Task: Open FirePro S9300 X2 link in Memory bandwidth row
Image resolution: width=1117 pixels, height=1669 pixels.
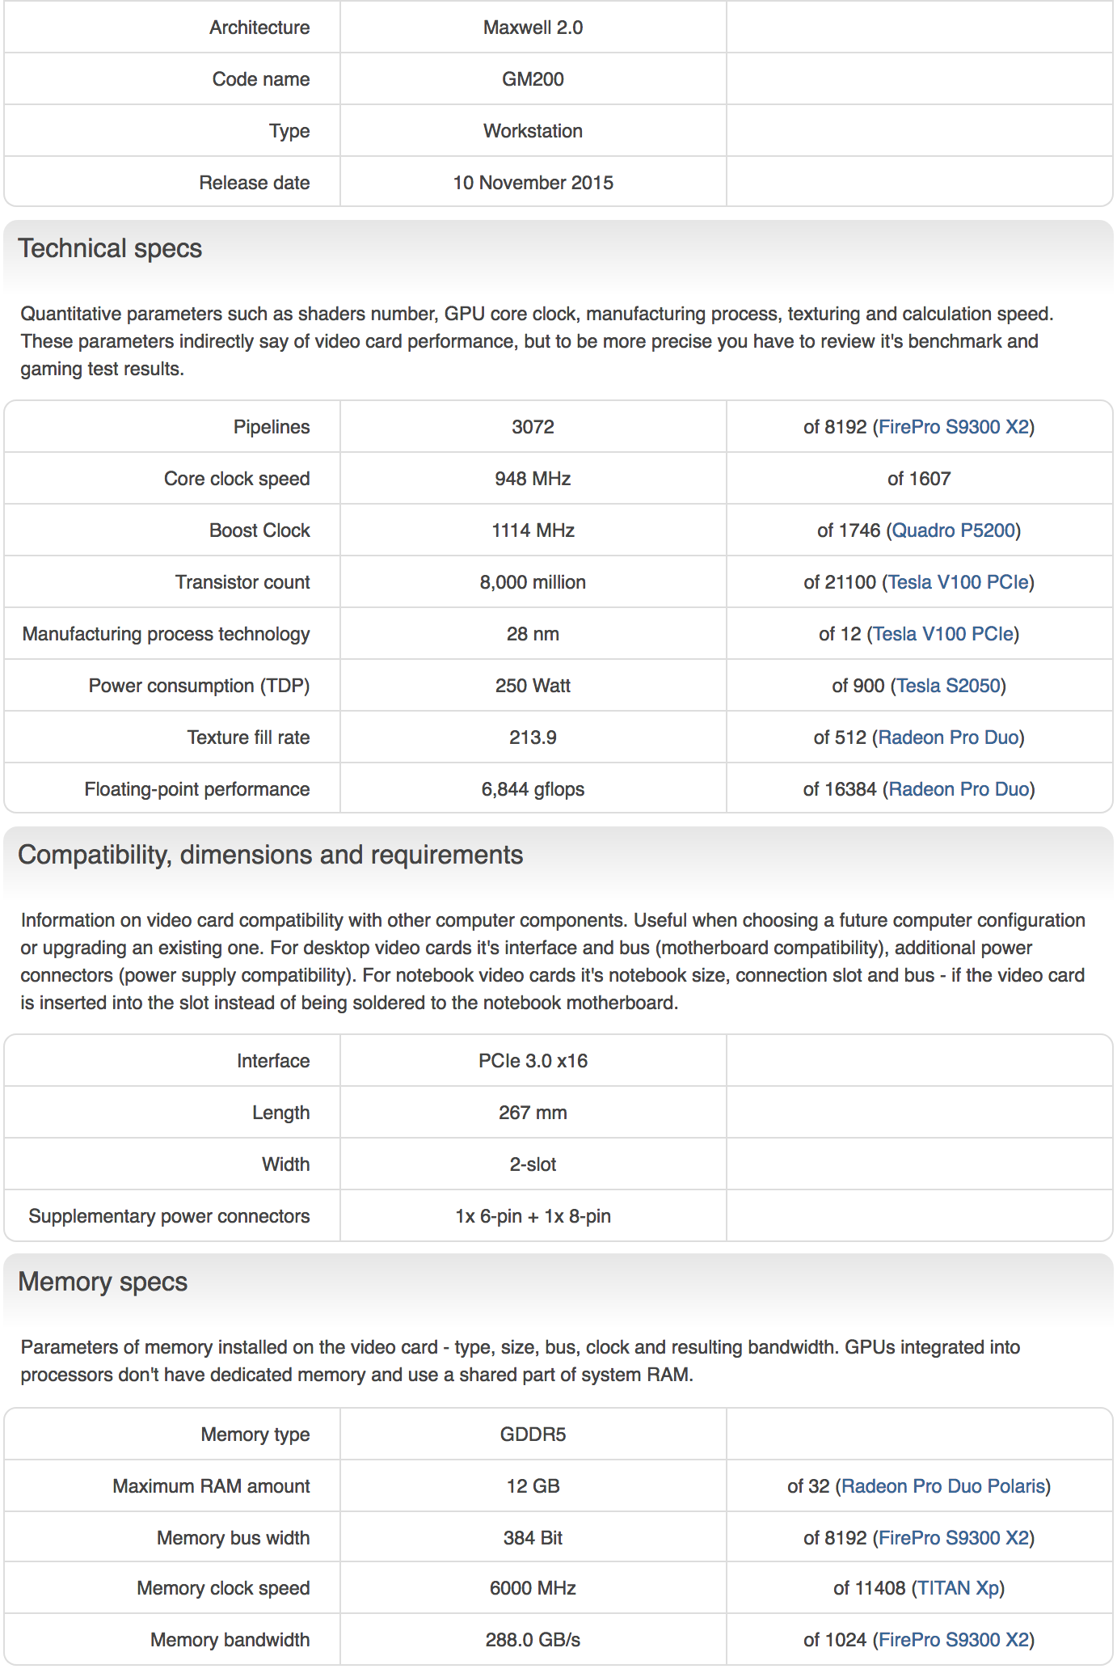Action: coord(954,1640)
